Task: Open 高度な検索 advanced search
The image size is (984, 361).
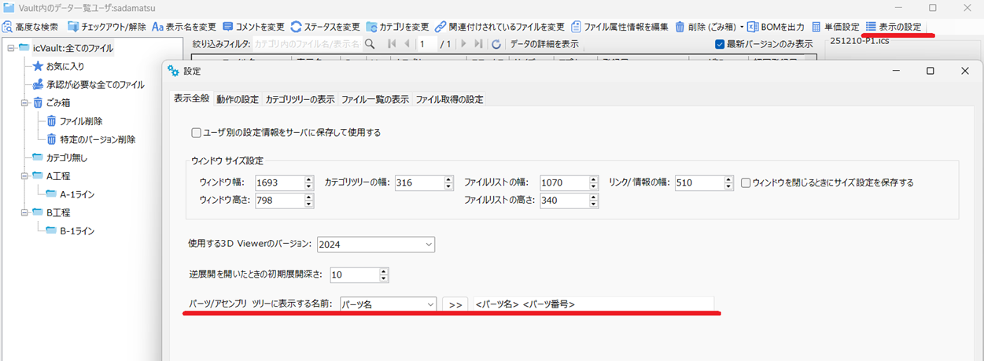Action: tap(31, 27)
